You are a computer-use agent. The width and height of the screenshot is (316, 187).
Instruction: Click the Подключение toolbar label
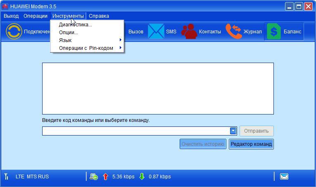(x=37, y=32)
